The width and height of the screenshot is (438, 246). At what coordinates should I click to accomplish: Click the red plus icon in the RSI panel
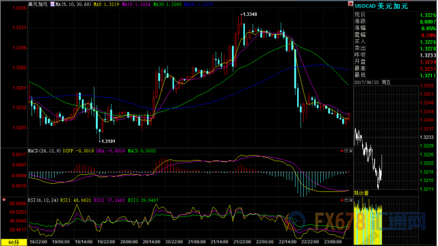pos(342,200)
